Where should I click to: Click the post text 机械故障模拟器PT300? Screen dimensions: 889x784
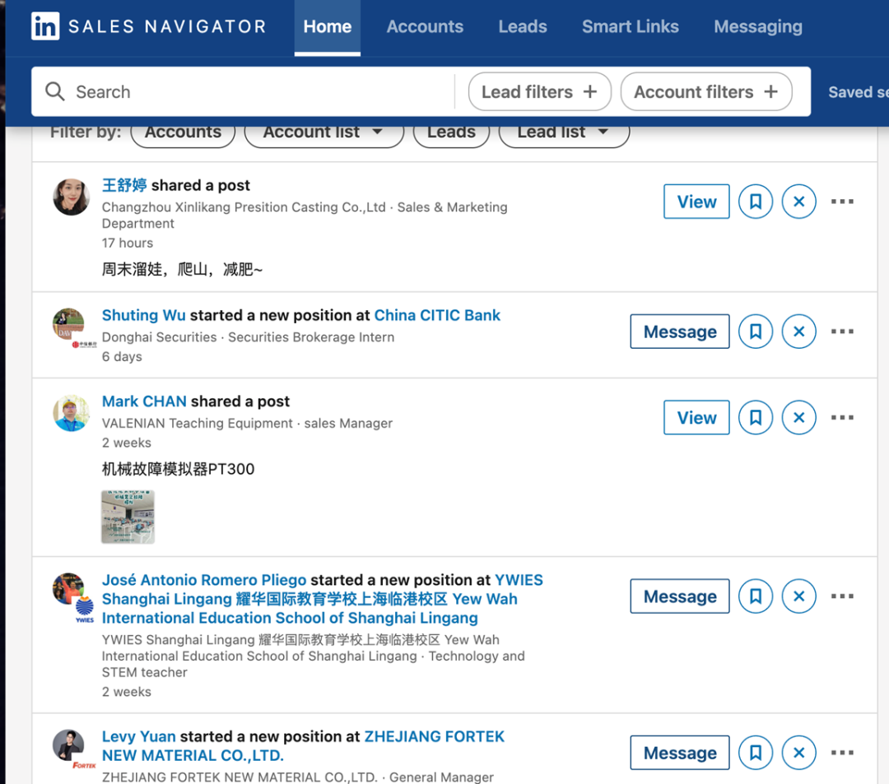[178, 469]
